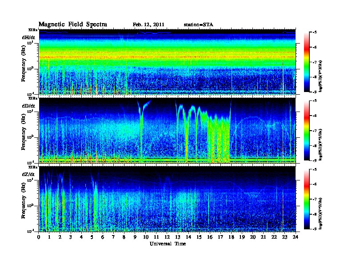Click the -7 value on dZ/dt color scale
This screenshot has width=352, height=272.
(x=315, y=199)
